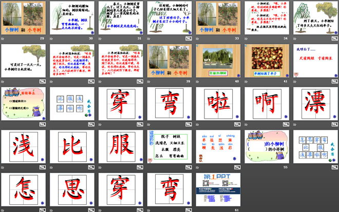339x212 pixels.
Task: Open the 思 character slide
Action: tap(72, 189)
